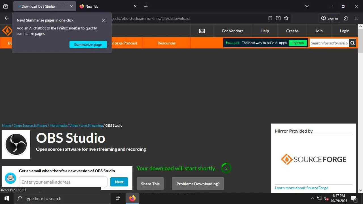Click the "Mirror Provided by" heading

pos(294,131)
